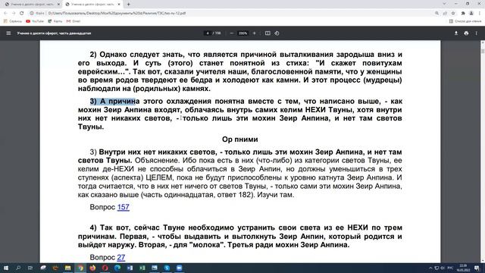Open the Maps (Карты) bookmark

55,21
